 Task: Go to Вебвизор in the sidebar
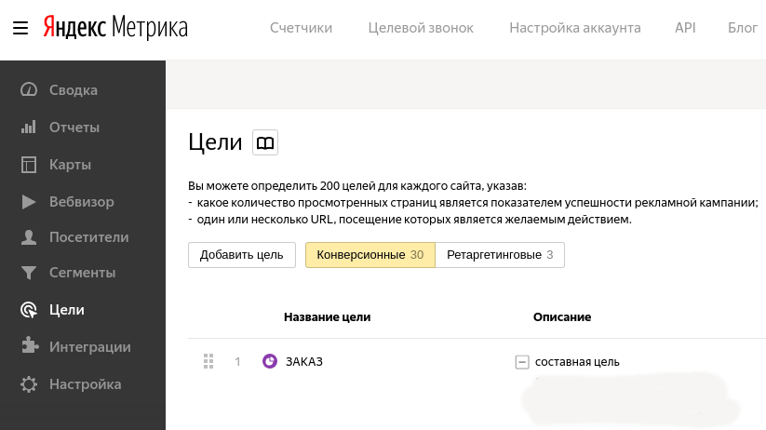(x=83, y=202)
